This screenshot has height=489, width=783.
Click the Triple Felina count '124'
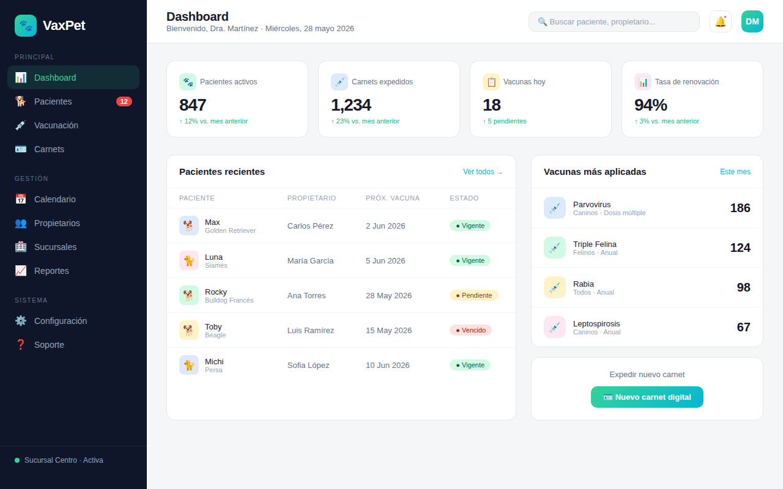point(740,248)
